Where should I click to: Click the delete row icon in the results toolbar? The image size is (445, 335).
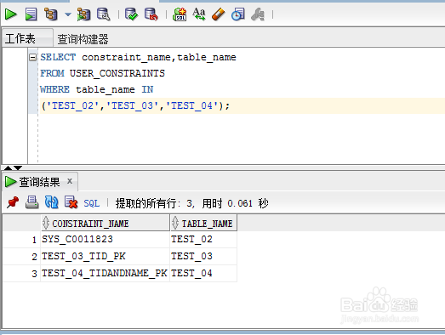coord(71,202)
